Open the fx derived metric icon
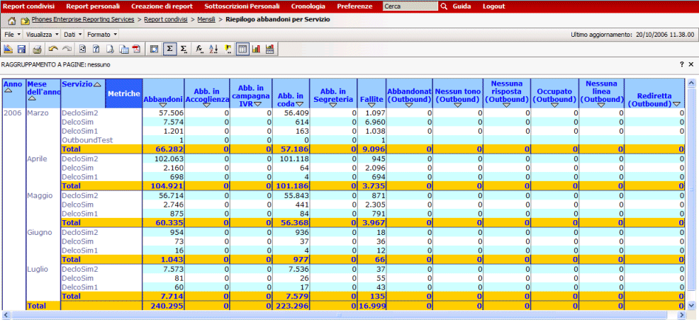699x322 pixels. pos(200,50)
